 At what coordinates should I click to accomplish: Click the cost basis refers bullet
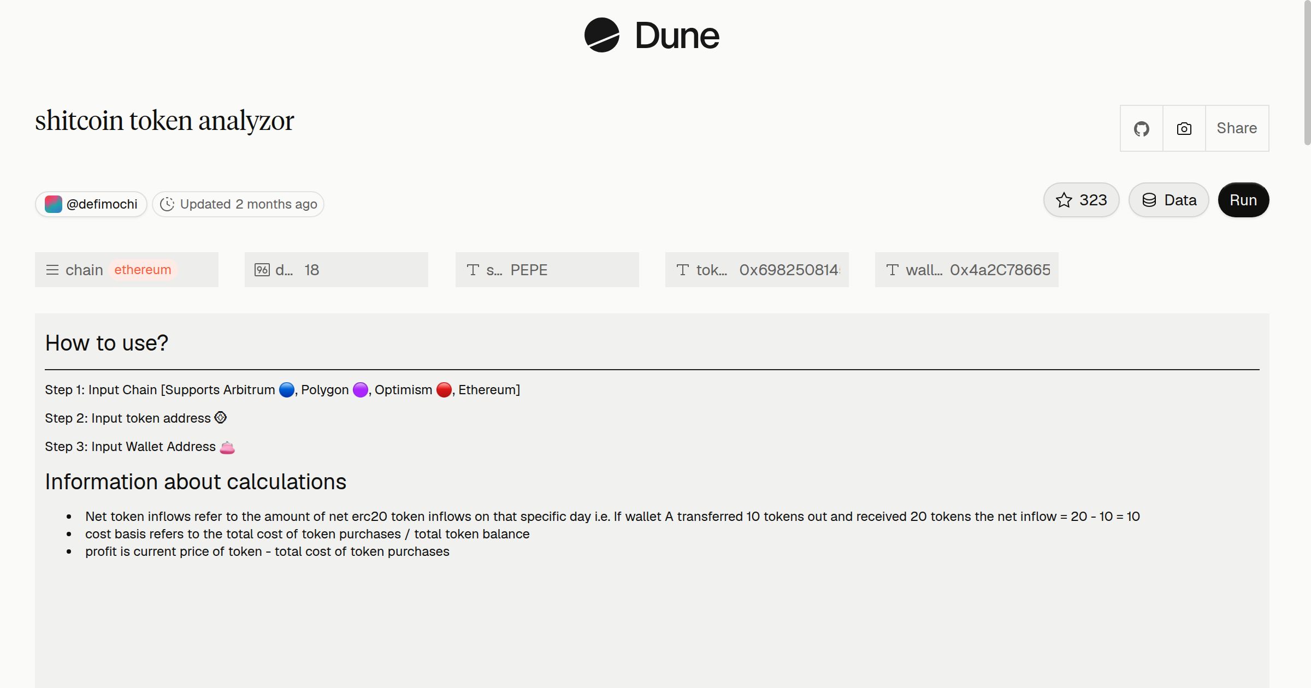coord(308,534)
